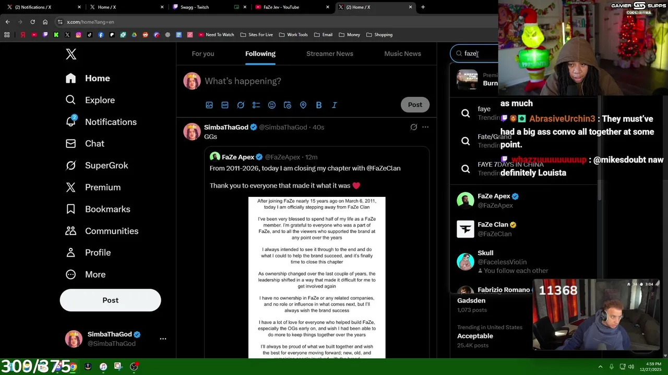Screen dimensions: 668x375
Task: Switch to the Following tab
Action: tap(260, 54)
